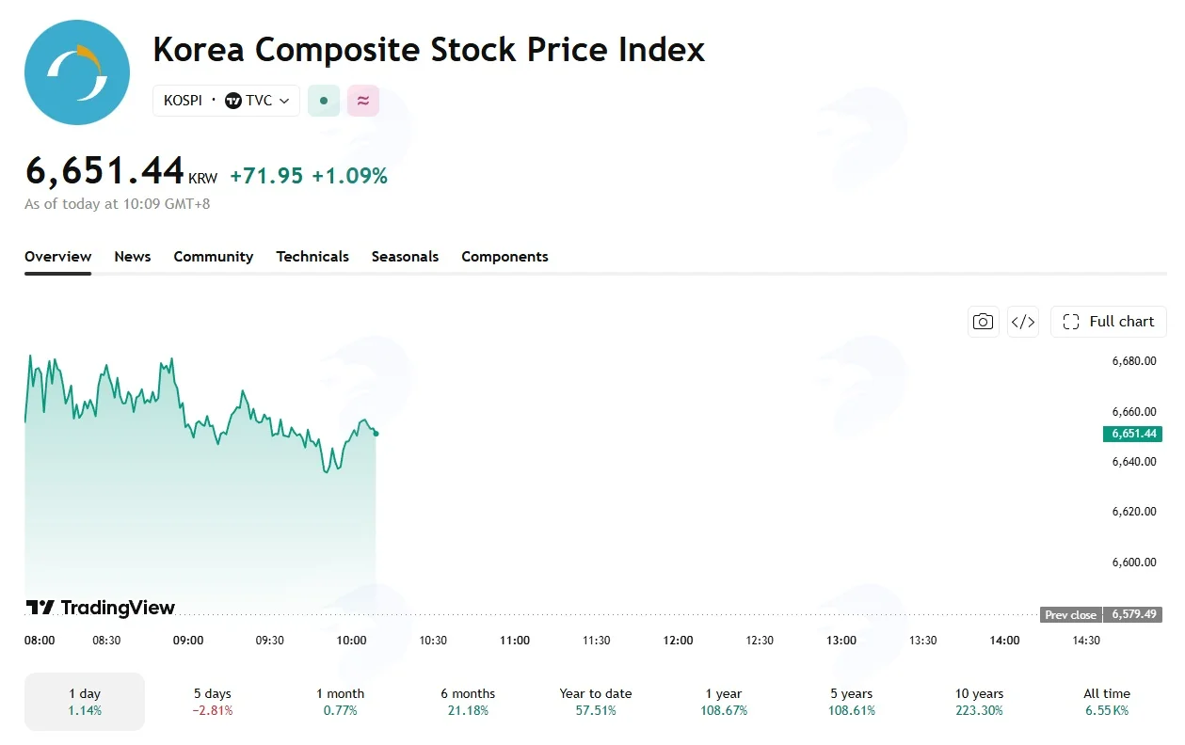Click the camera snapshot icon
Screen dimensions: 1185x745
coord(984,322)
